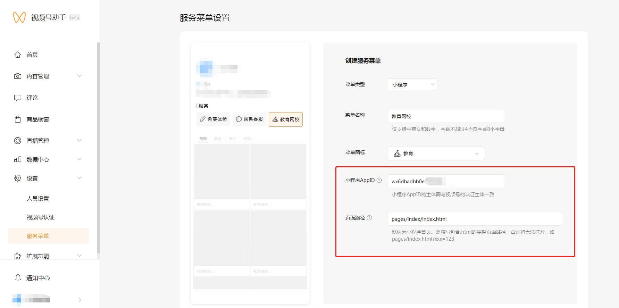Click the 首页 home icon
This screenshot has height=308, width=619.
18,55
